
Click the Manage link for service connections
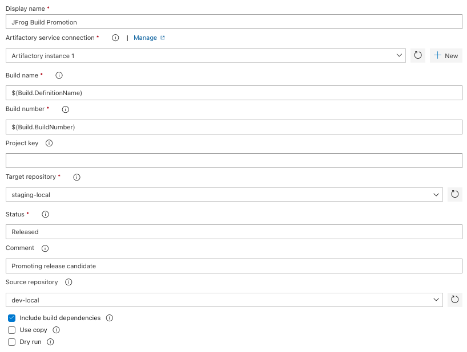point(144,38)
